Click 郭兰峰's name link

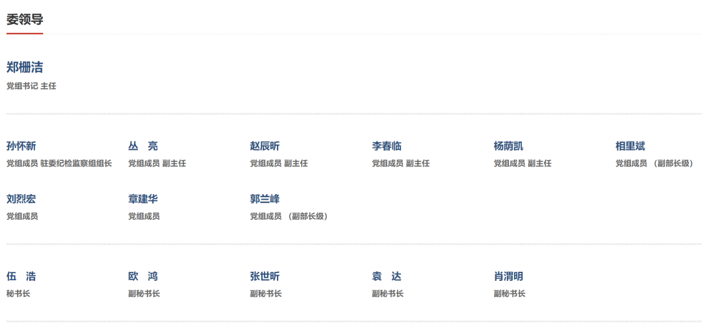[265, 199]
